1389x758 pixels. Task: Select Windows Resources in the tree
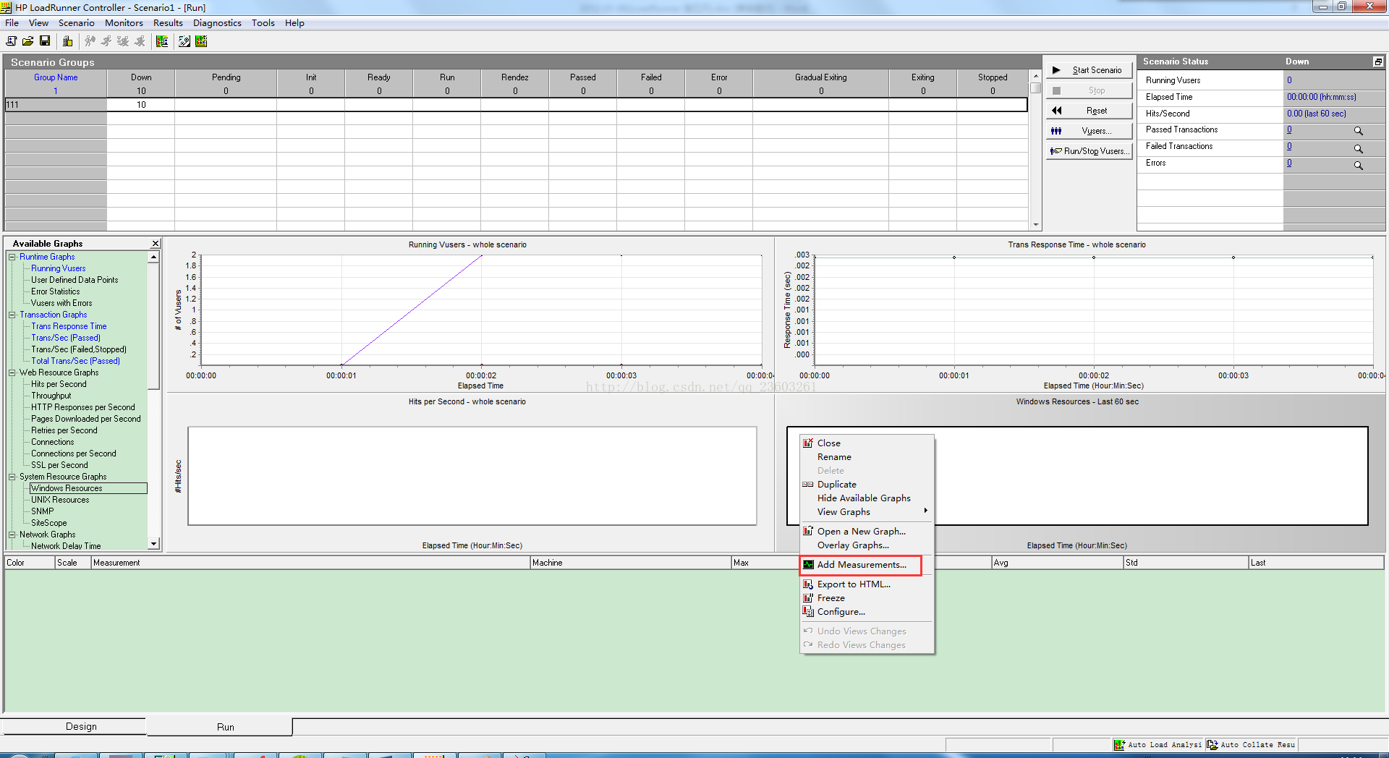pyautogui.click(x=67, y=488)
